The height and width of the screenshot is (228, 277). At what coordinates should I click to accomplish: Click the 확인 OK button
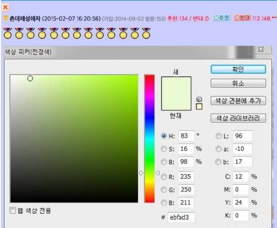pos(238,69)
